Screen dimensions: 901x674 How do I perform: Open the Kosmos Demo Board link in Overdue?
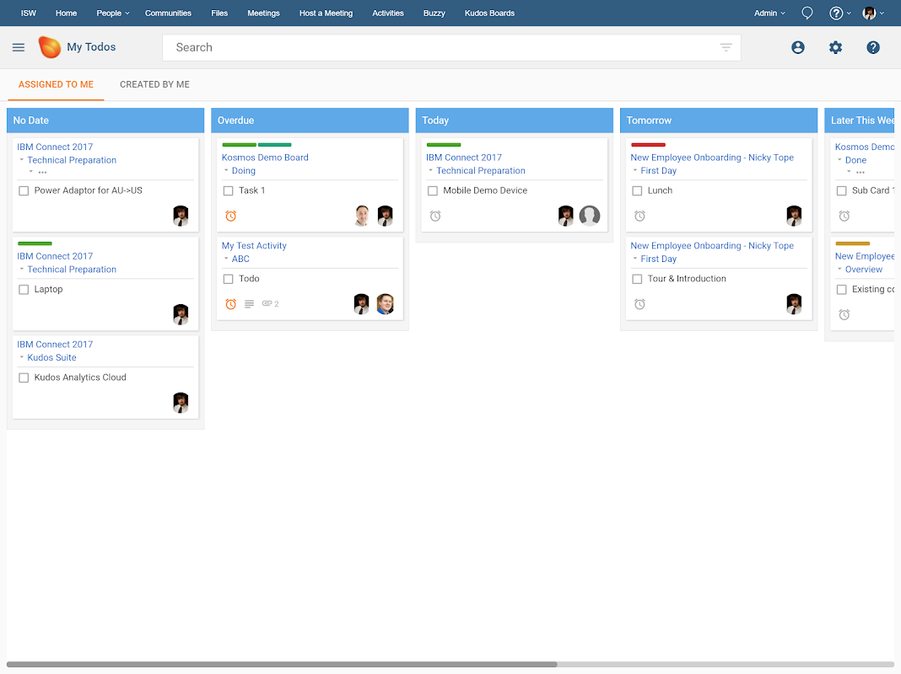tap(265, 158)
